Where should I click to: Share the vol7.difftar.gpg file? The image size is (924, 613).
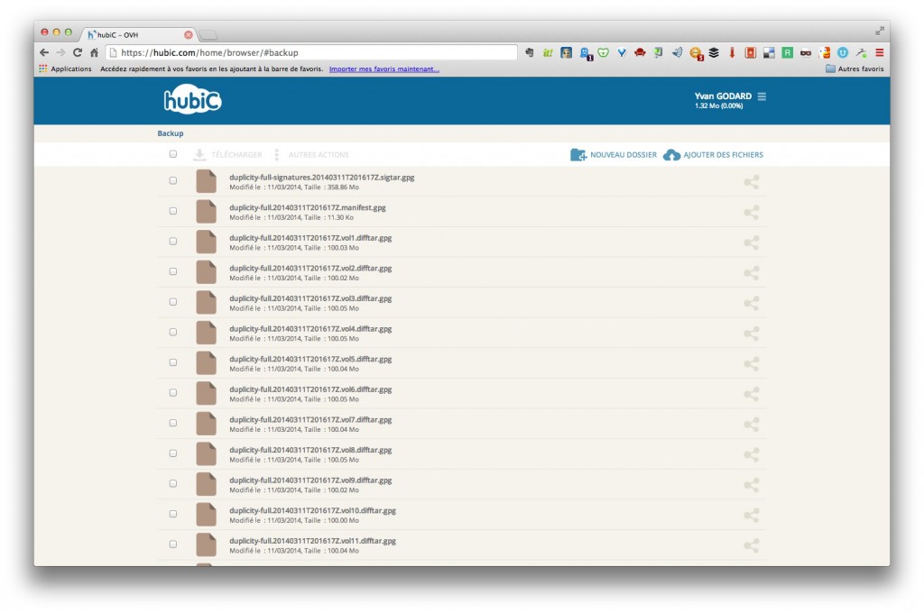(x=751, y=425)
